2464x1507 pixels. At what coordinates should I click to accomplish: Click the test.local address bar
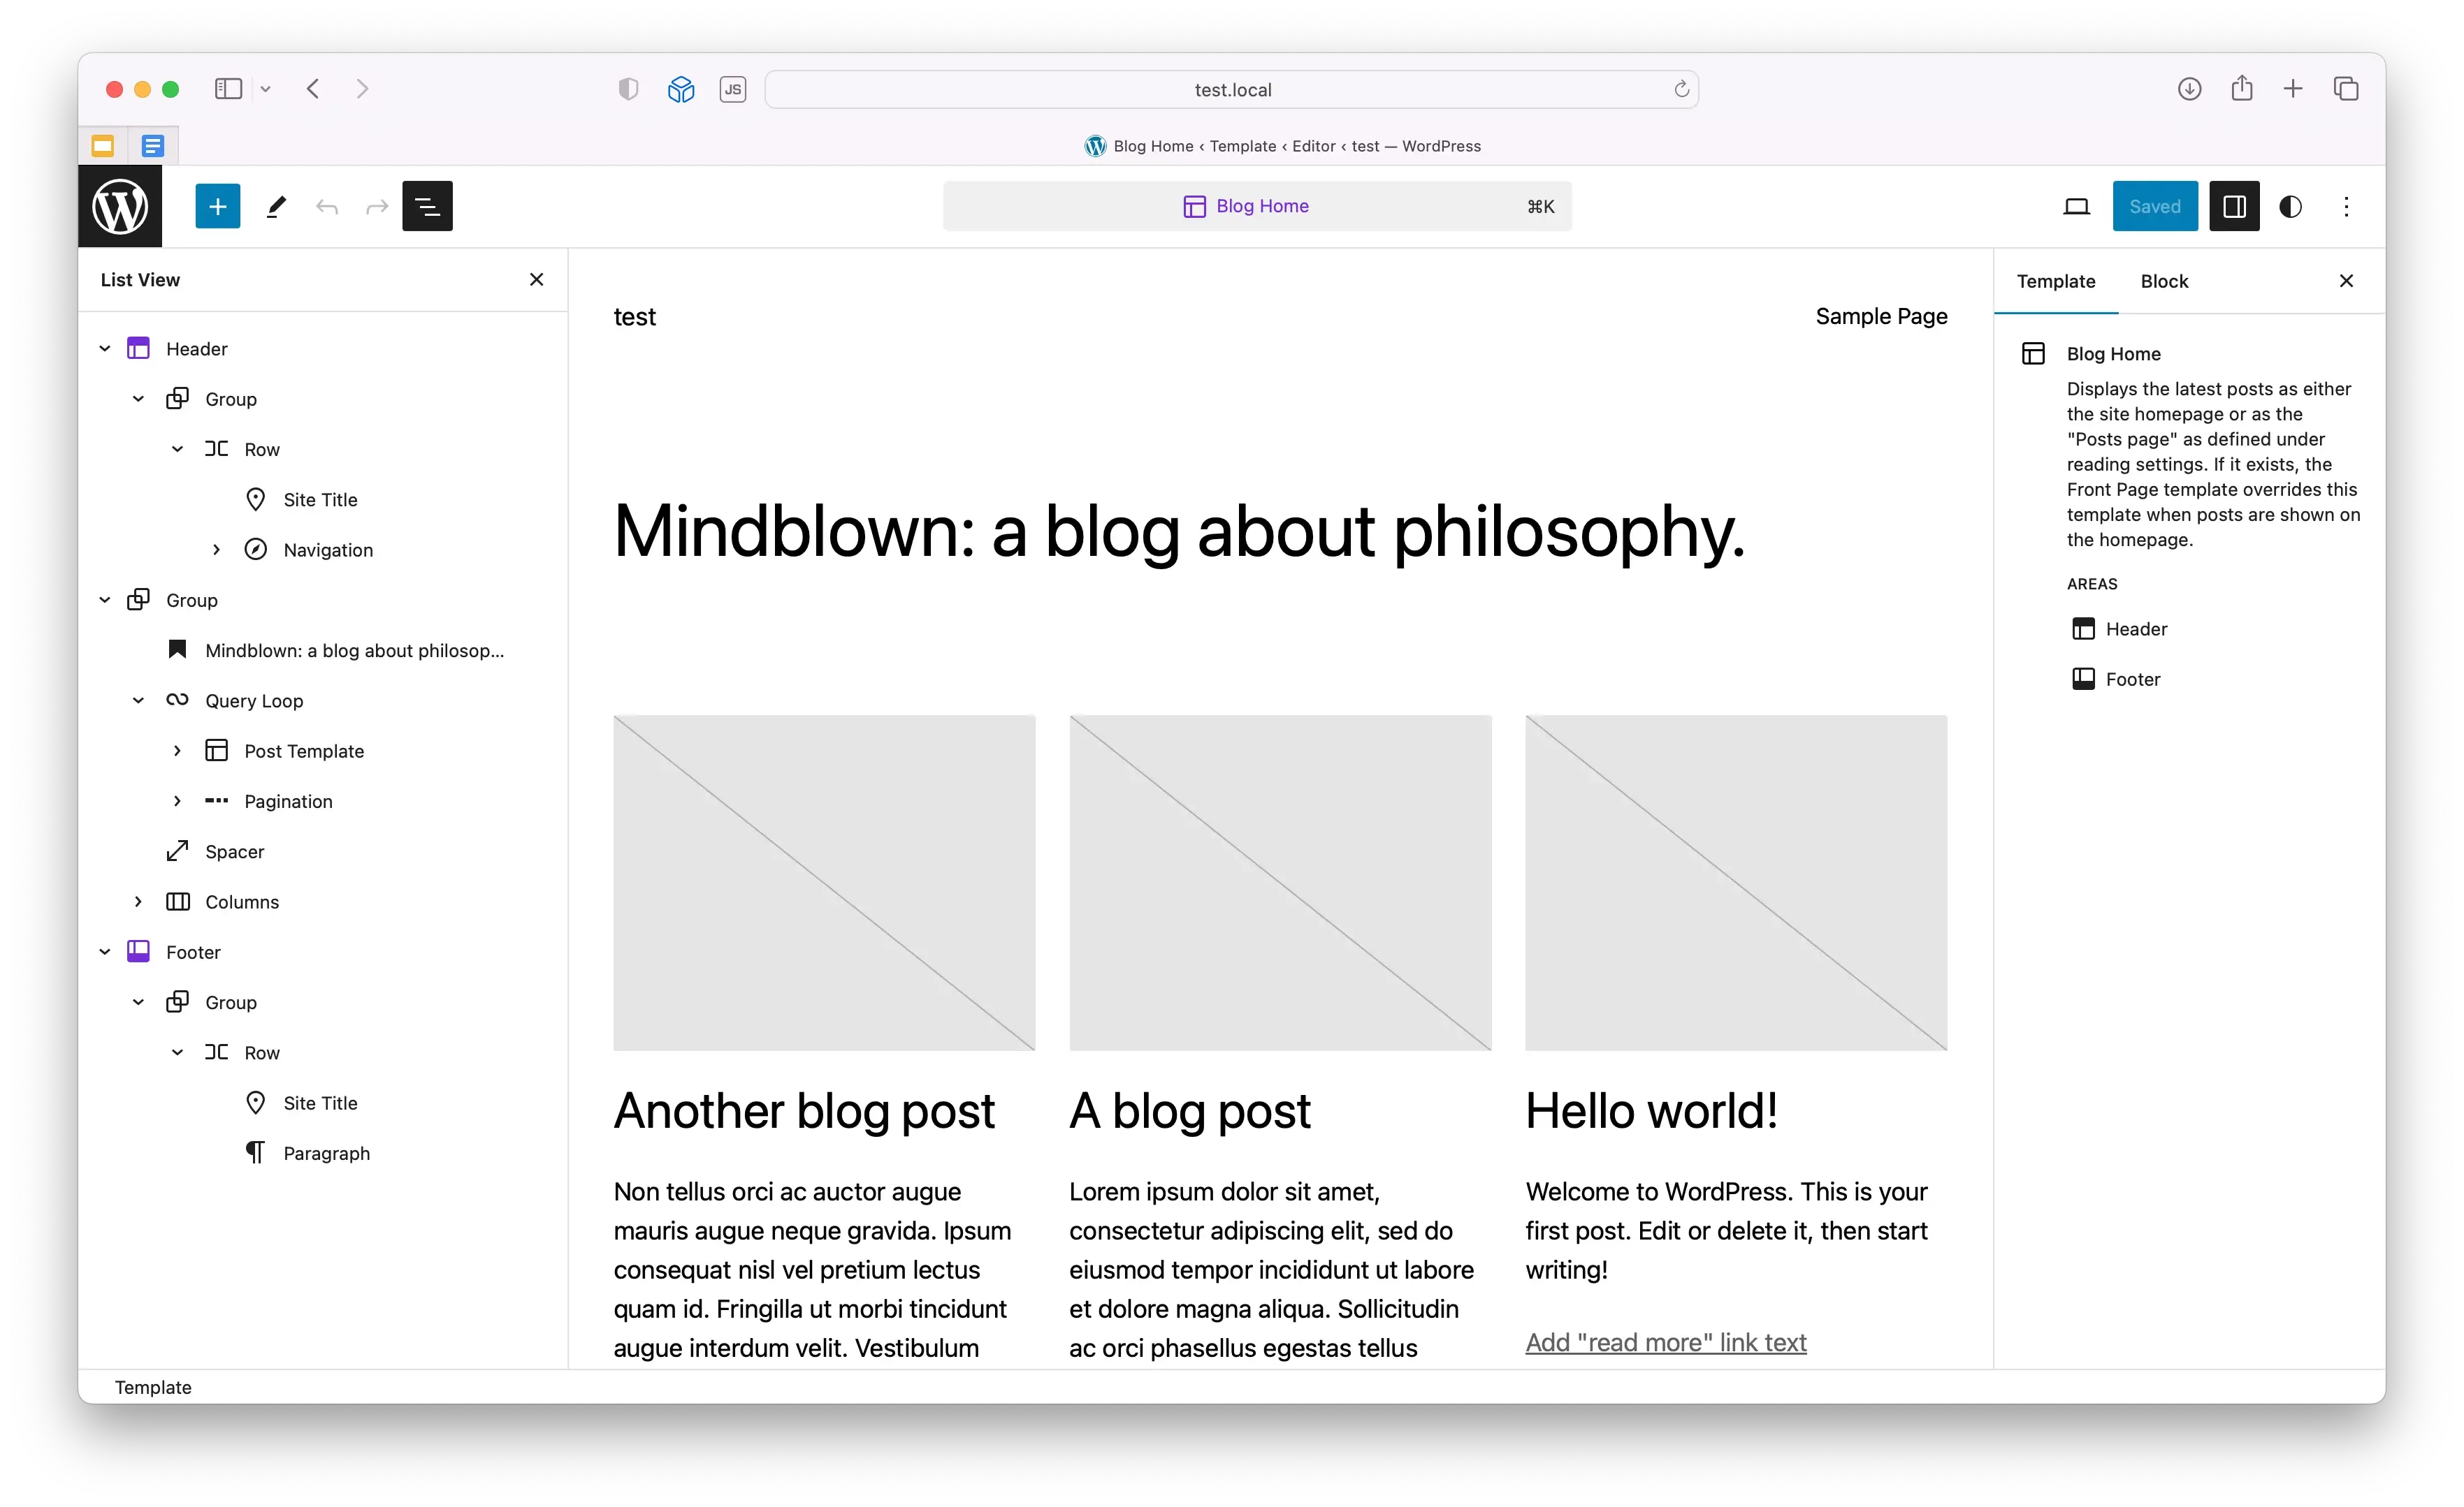(x=1232, y=89)
